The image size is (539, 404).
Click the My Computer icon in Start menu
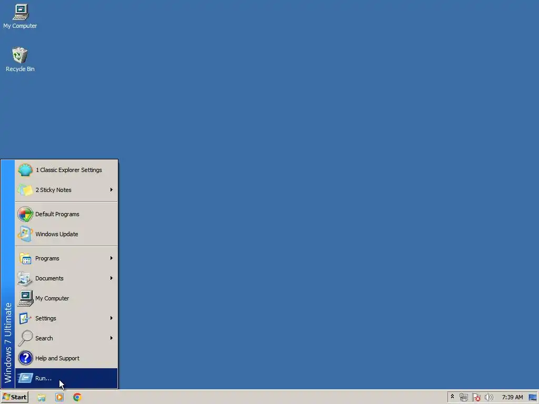pyautogui.click(x=25, y=298)
